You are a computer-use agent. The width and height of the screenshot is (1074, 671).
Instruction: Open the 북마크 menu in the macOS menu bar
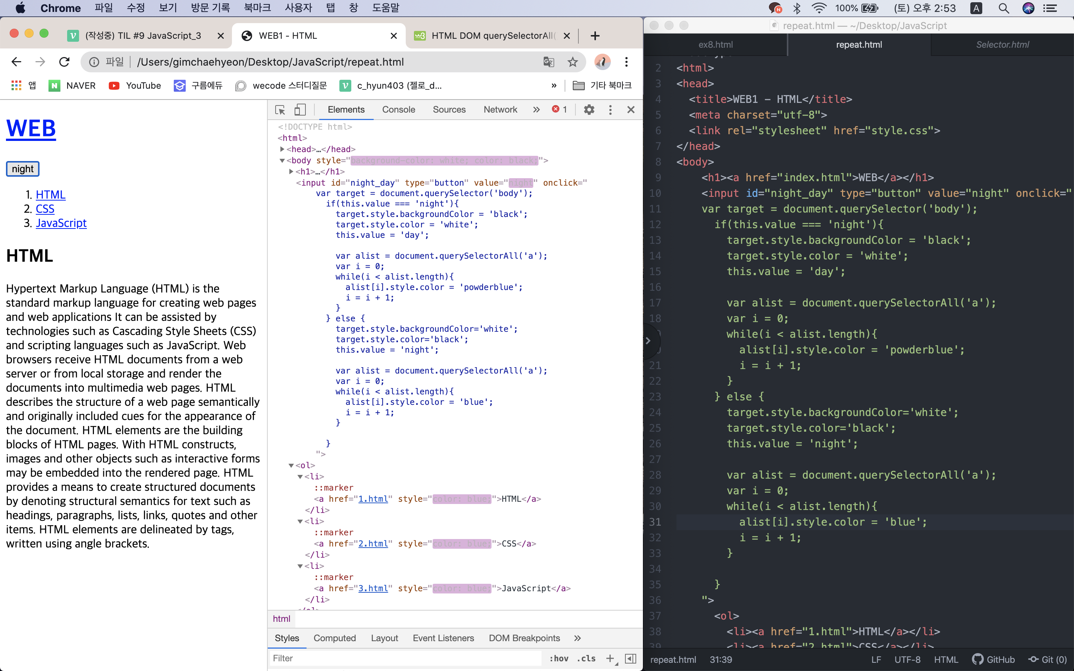pyautogui.click(x=257, y=8)
